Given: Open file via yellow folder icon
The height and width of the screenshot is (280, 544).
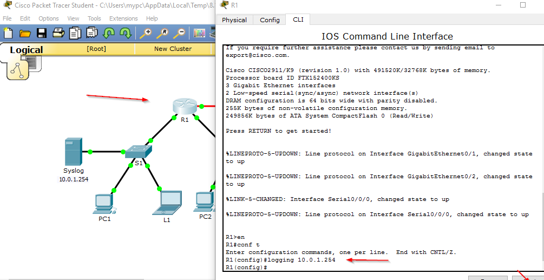Looking at the screenshot, I should pyautogui.click(x=25, y=34).
